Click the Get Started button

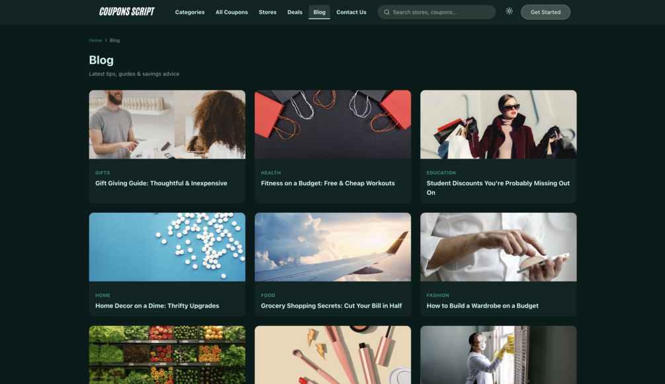pyautogui.click(x=545, y=13)
